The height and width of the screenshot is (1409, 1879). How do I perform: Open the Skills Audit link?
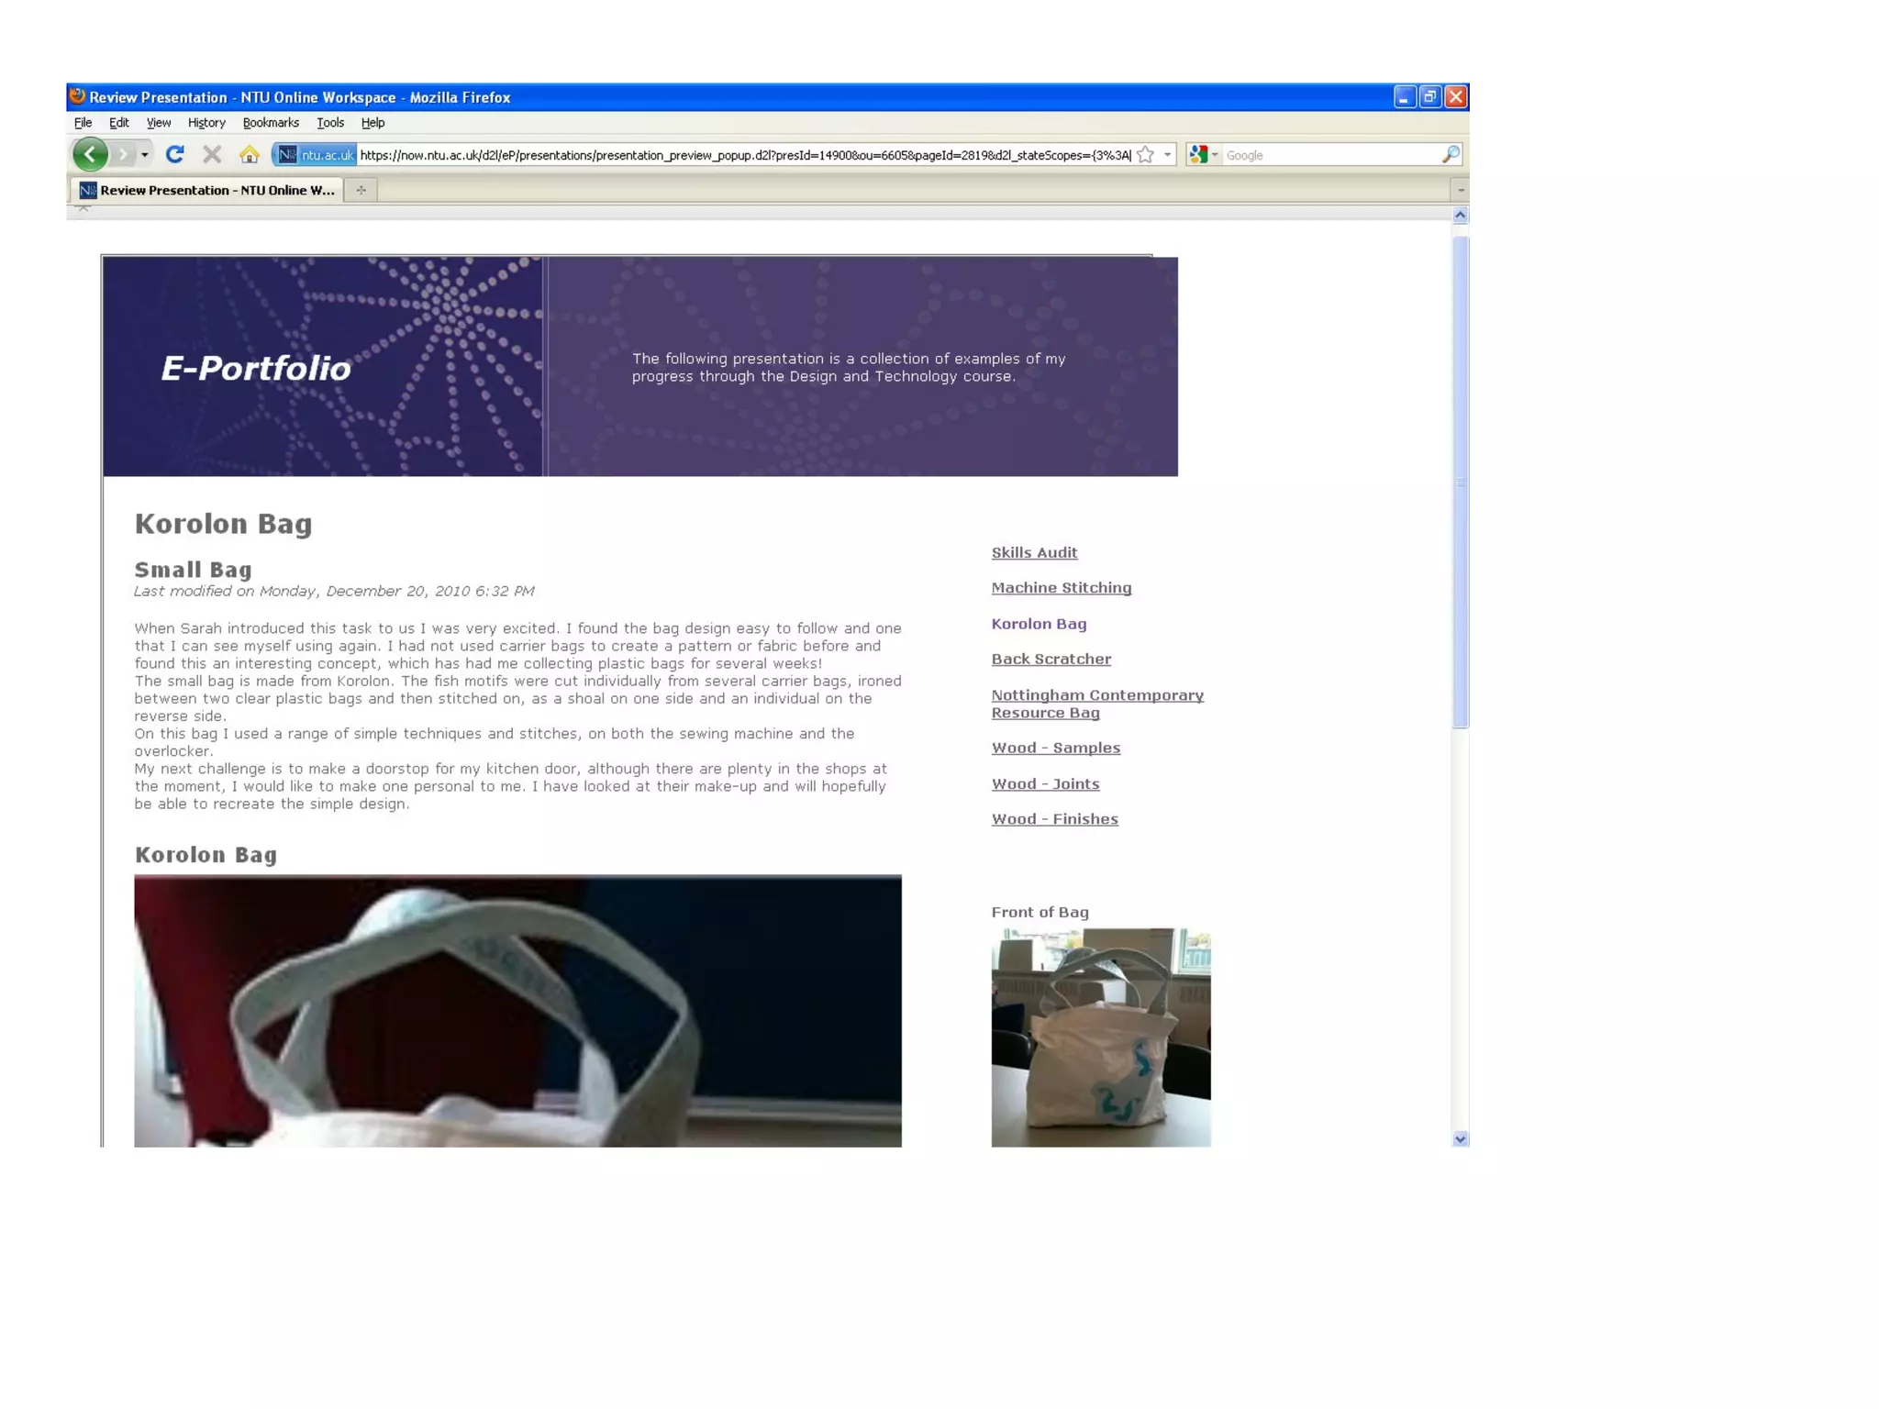1034,552
